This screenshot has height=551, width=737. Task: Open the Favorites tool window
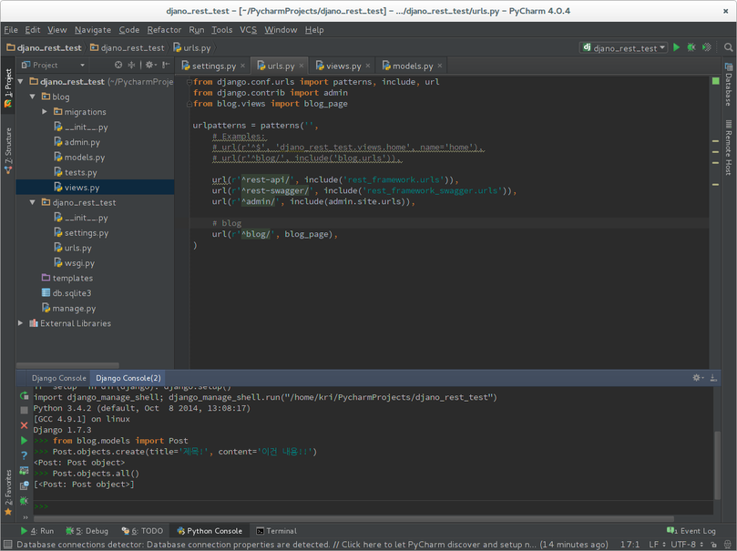pyautogui.click(x=8, y=492)
